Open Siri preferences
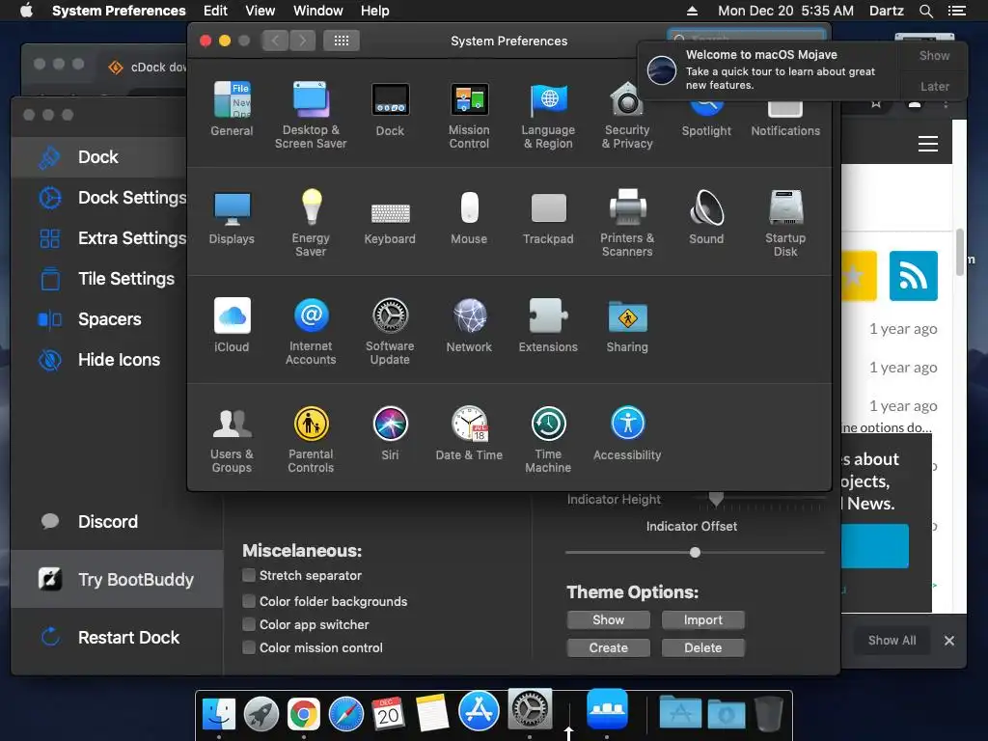This screenshot has height=741, width=988. coord(390,433)
